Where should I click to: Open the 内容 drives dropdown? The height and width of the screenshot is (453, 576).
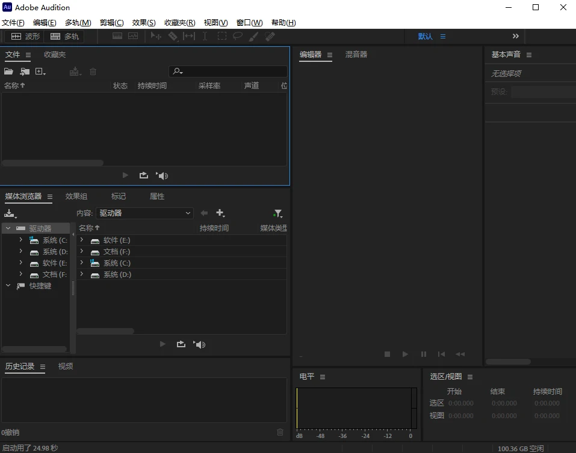[x=144, y=213]
